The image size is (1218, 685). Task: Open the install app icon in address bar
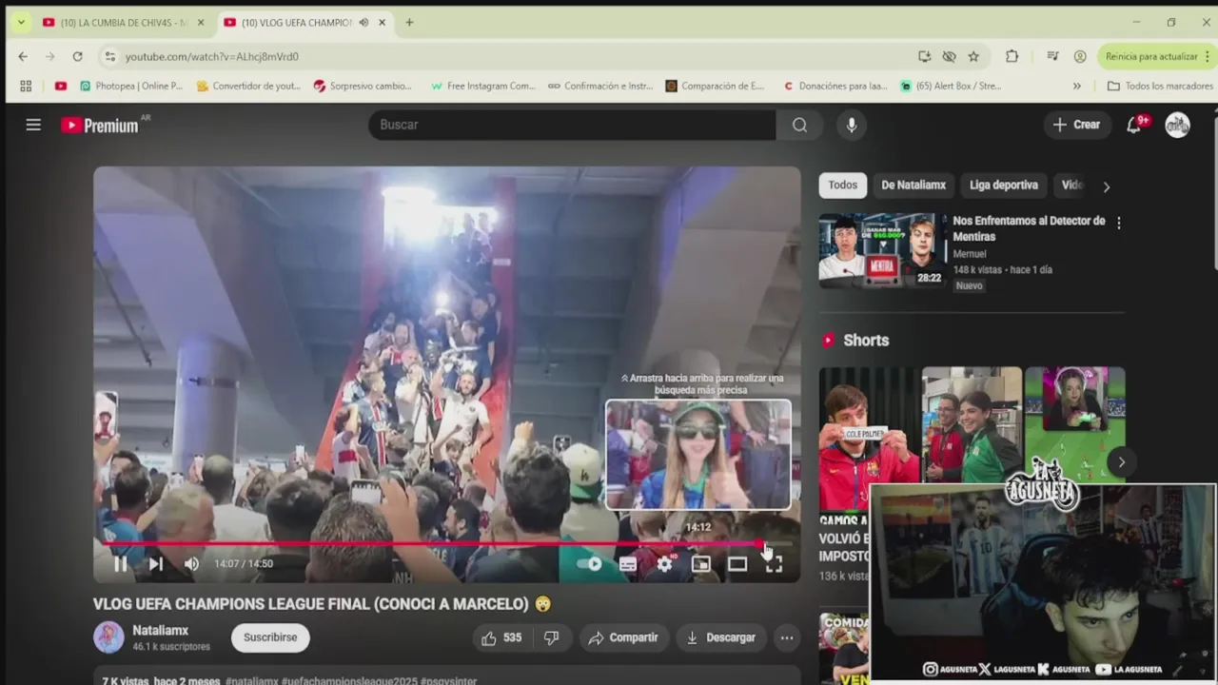924,57
